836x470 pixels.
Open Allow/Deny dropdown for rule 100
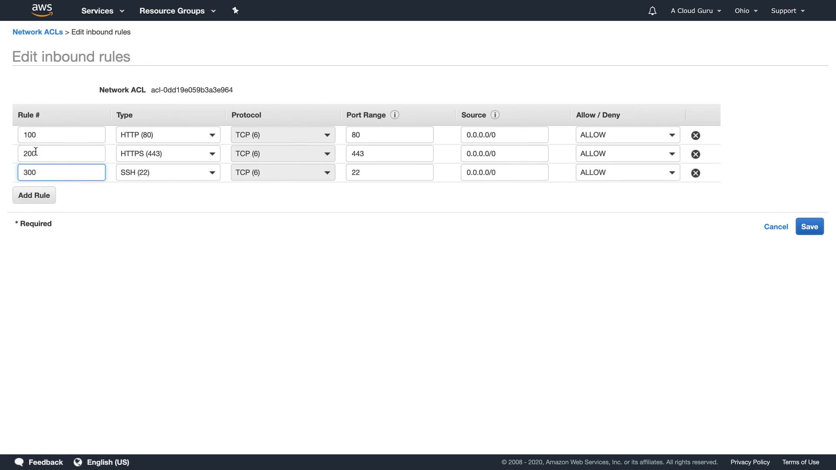point(627,135)
